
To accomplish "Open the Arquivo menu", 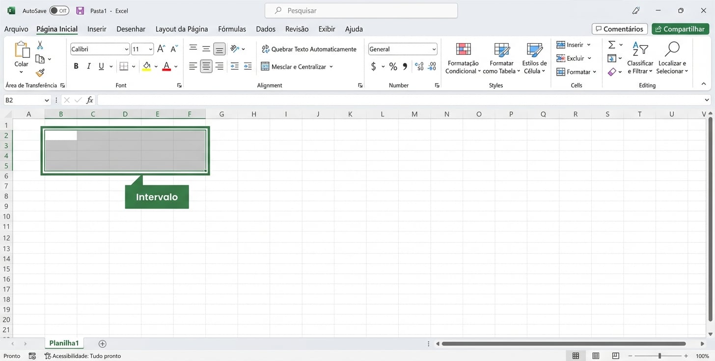I will (16, 29).
